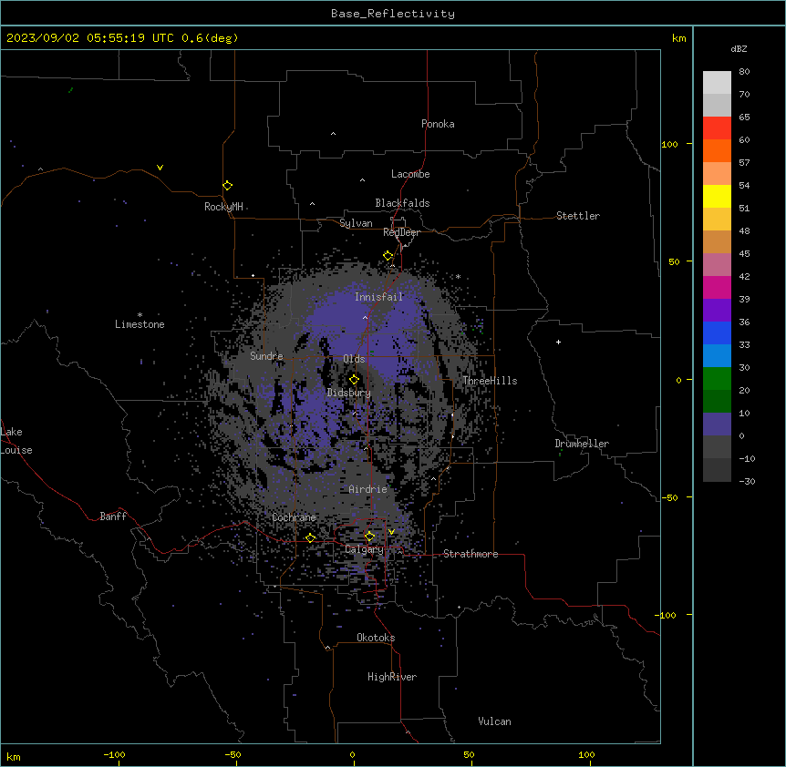Click the Vulcan label
This screenshot has width=786, height=767.
[x=495, y=721]
